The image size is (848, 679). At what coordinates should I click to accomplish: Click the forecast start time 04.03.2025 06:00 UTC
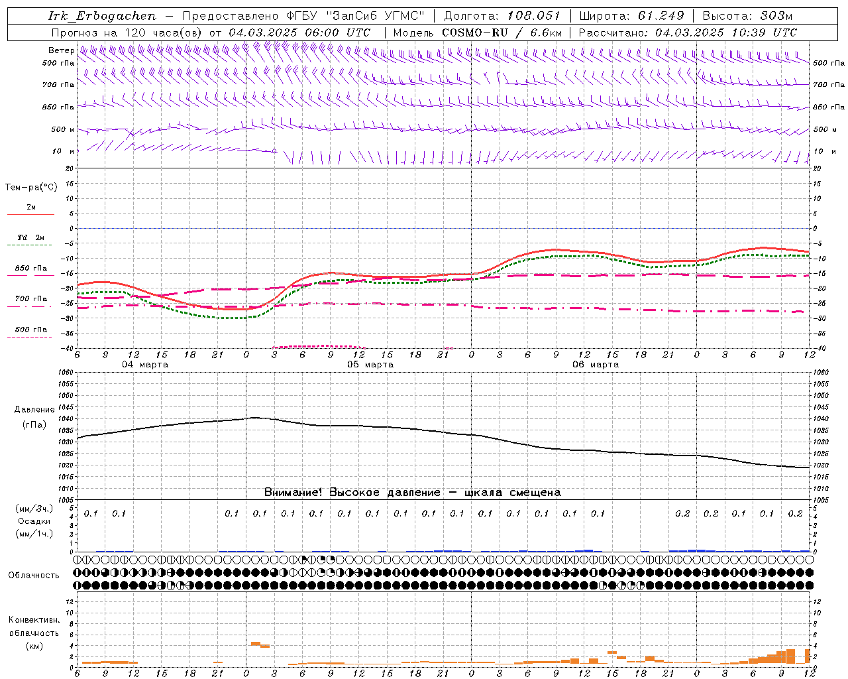coord(299,32)
